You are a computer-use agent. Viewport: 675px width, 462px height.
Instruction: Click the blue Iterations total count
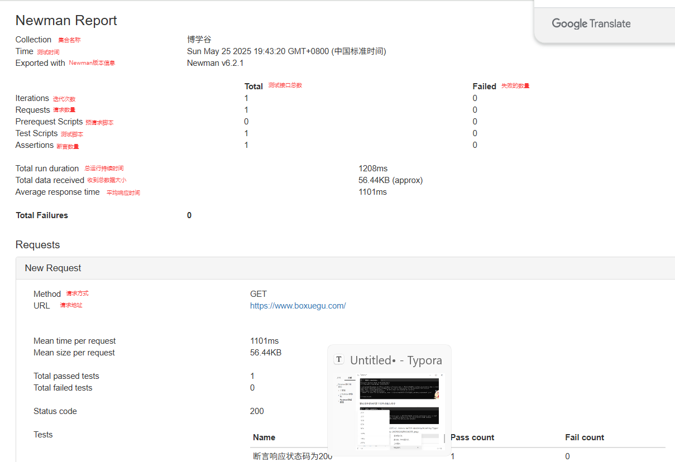tap(246, 98)
